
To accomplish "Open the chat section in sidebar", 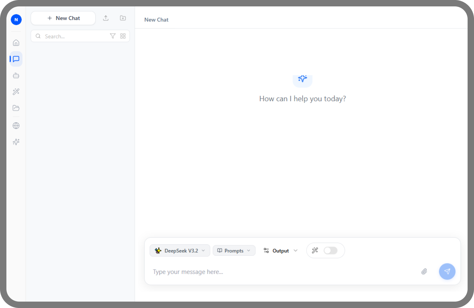I will click(x=16, y=59).
